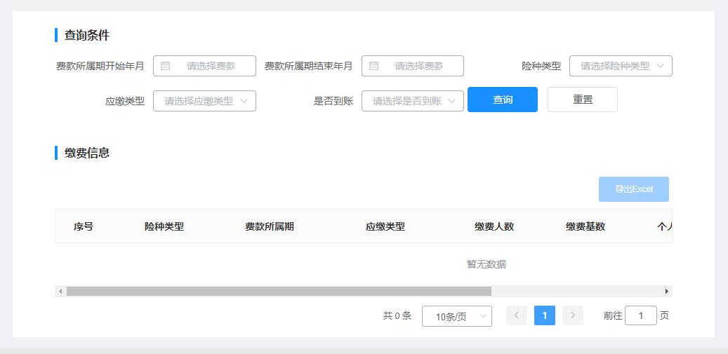Click the 暂无数据 empty-table text

tap(486, 264)
